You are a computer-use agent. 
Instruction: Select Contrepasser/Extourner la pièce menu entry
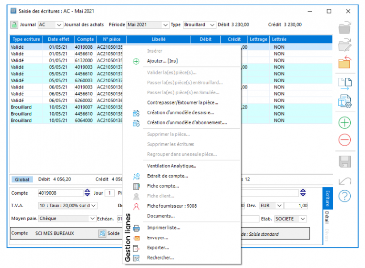pos(182,103)
